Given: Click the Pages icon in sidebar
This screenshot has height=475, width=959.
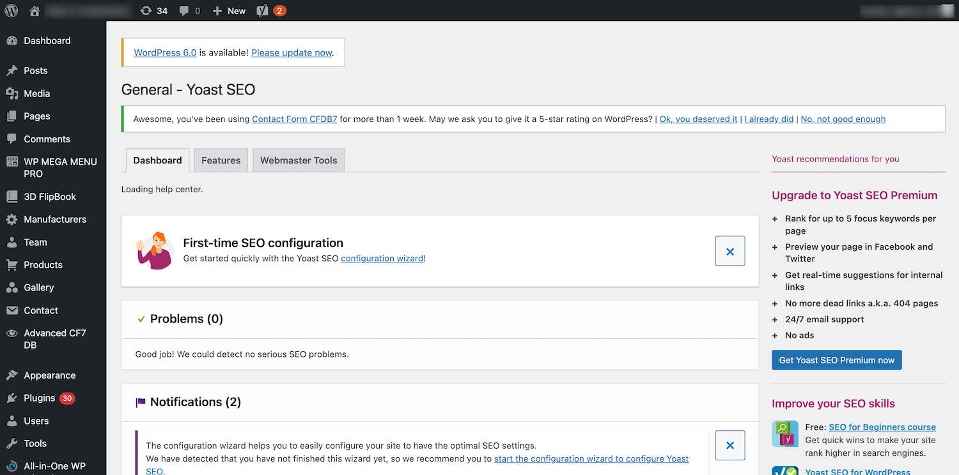Looking at the screenshot, I should coord(12,116).
